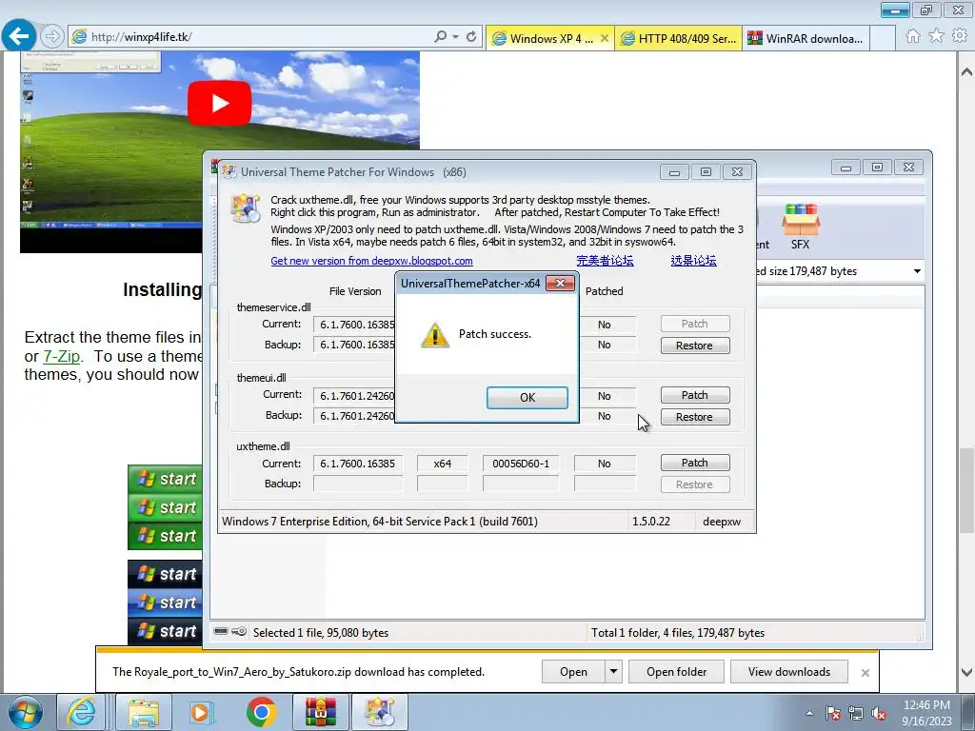Click Patch button for themeui.dll
Viewport: 975px width, 731px height.
pos(694,395)
